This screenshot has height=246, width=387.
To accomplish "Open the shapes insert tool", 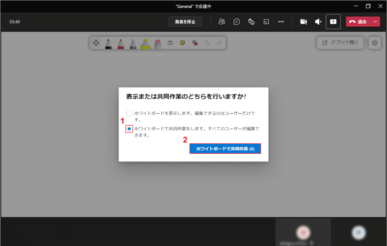I will 195,43.
